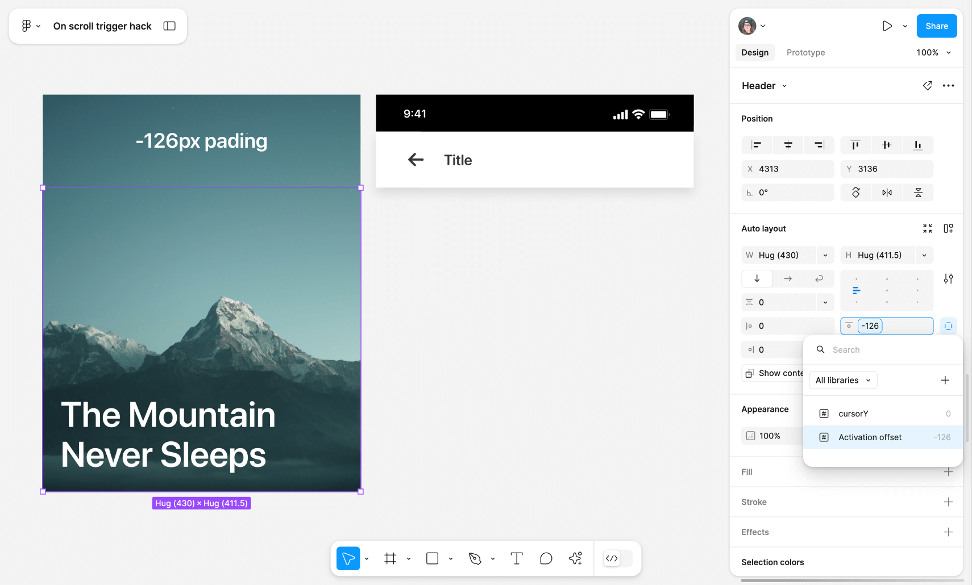Enable horizontal layout direction
This screenshot has width=972, height=585.
coord(788,278)
